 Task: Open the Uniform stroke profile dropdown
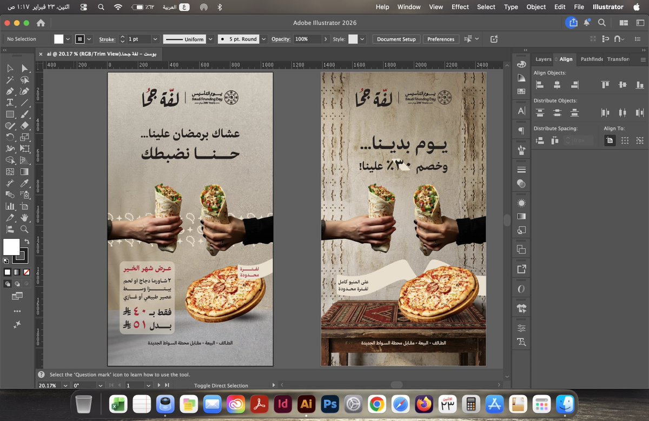click(210, 39)
